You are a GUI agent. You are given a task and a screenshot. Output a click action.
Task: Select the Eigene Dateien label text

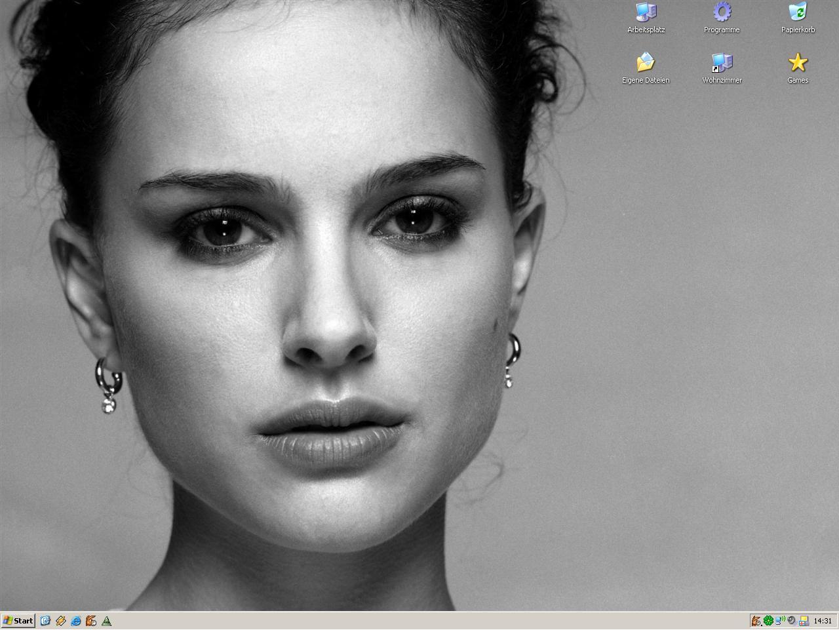pos(646,81)
